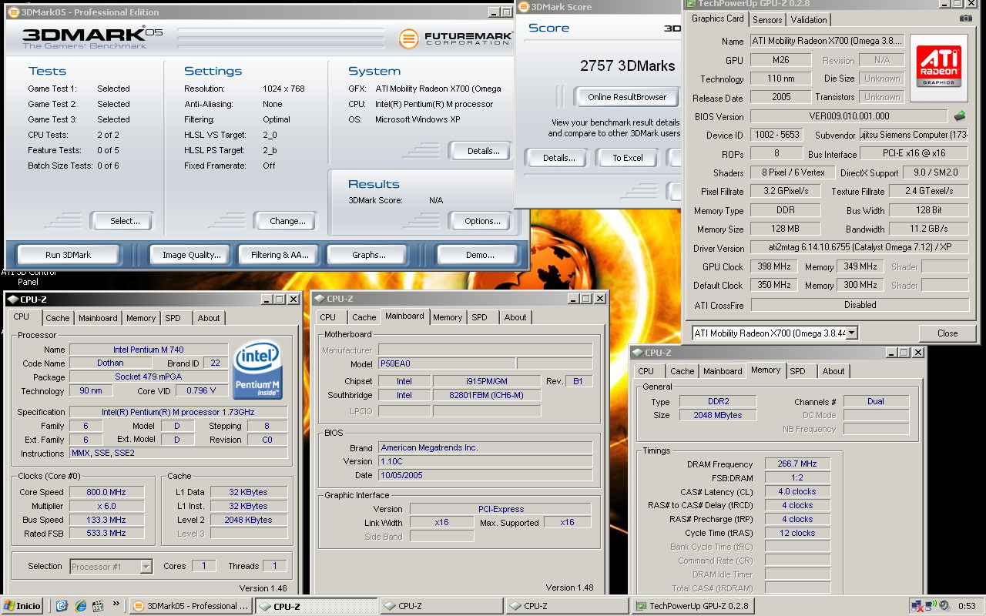Click the Core Speed value 800.0 MHz
This screenshot has height=616, width=986.
[x=106, y=492]
